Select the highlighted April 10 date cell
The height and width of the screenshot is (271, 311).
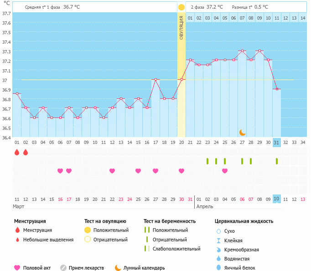point(277,199)
